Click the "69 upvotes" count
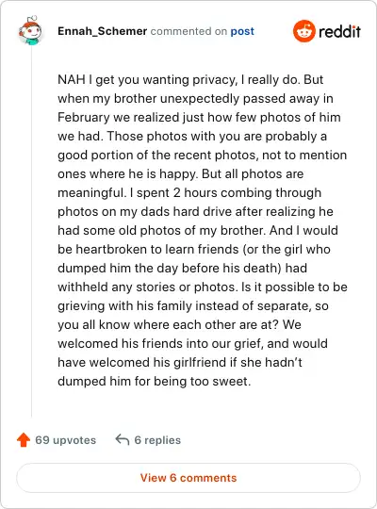This screenshot has width=377, height=509. click(x=66, y=440)
